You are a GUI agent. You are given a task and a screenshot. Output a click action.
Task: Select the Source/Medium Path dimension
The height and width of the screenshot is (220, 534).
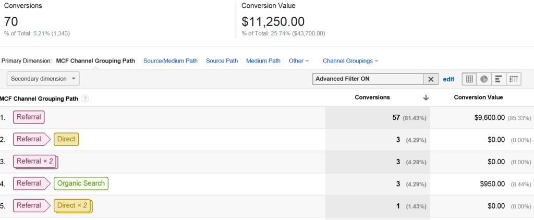point(171,61)
